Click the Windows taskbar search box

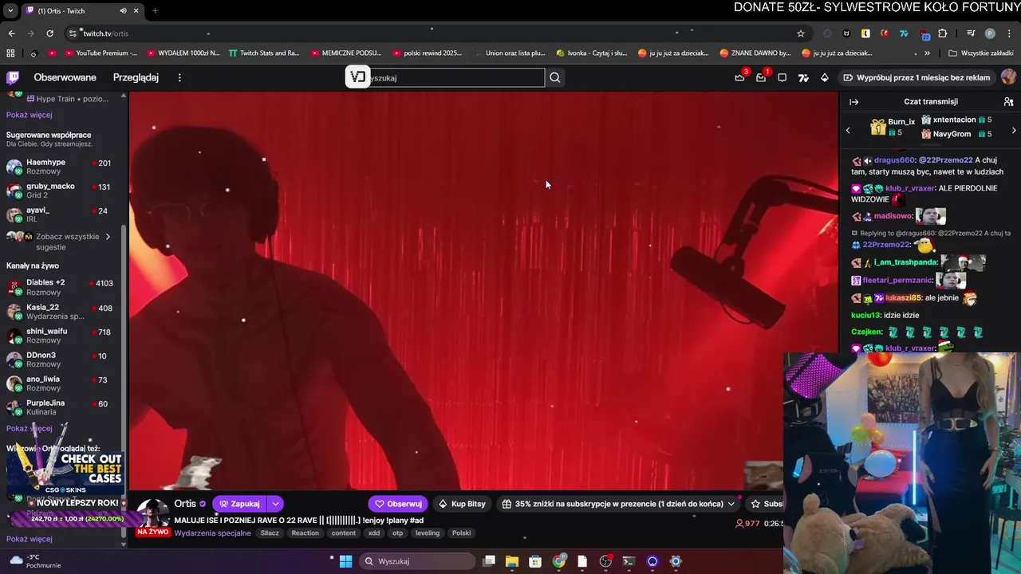416,561
